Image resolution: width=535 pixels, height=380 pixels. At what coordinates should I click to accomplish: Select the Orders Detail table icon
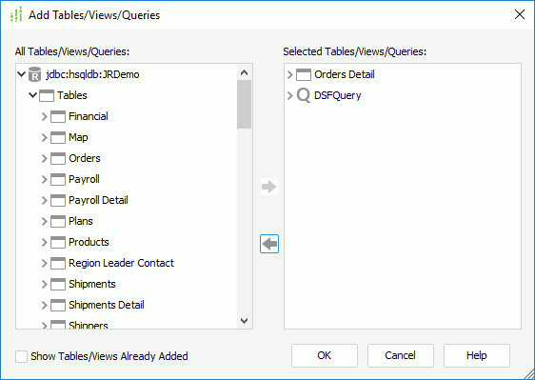304,74
